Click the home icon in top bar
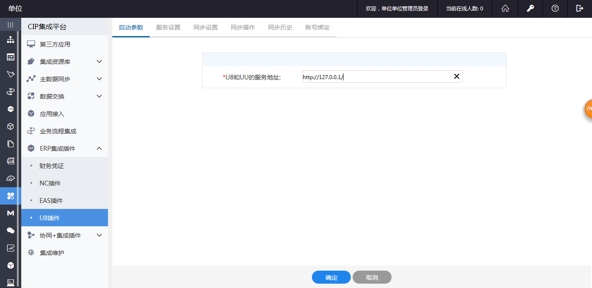This screenshot has width=592, height=288. pyautogui.click(x=505, y=9)
